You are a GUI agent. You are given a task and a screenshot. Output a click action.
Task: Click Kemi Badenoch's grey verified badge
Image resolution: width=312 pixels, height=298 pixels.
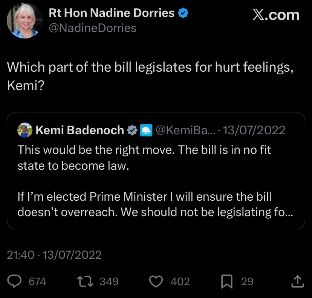(132, 131)
